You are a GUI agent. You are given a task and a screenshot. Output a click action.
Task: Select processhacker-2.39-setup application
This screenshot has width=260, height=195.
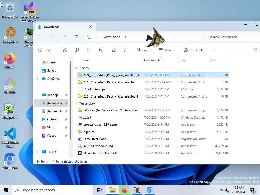pyautogui.click(x=153, y=125)
